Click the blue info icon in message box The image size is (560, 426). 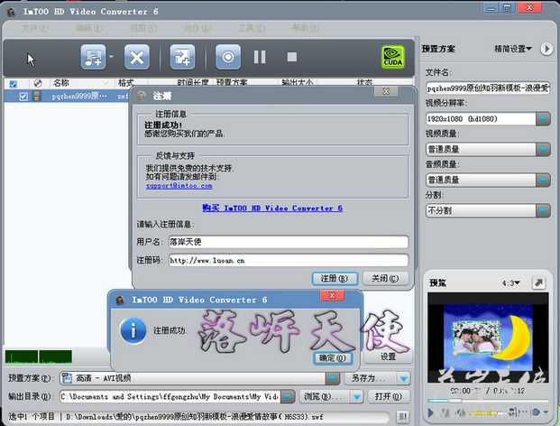pos(133,330)
